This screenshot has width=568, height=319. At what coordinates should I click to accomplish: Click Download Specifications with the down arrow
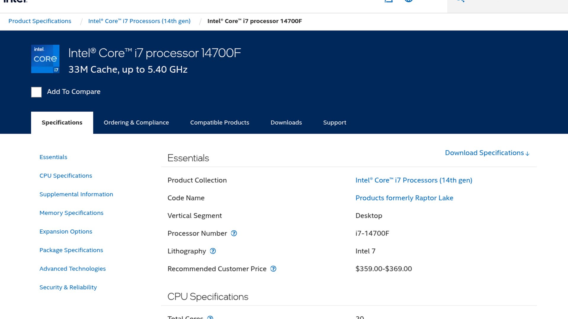tap(487, 153)
